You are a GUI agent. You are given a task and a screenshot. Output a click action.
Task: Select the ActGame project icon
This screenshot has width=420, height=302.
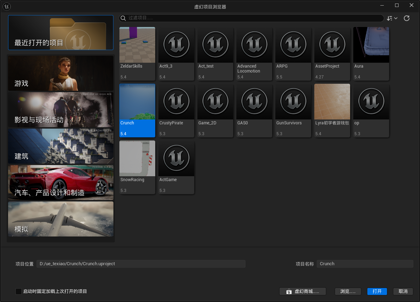(x=176, y=158)
